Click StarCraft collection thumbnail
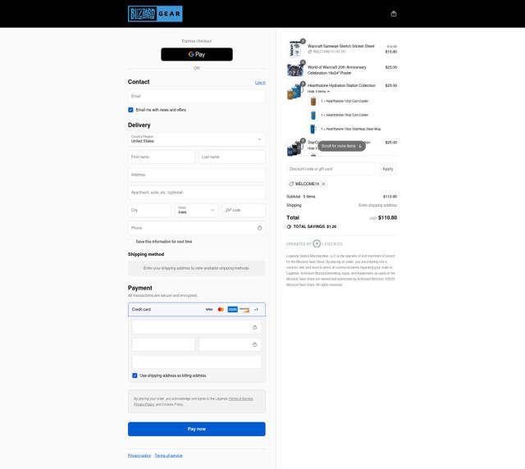 click(295, 148)
